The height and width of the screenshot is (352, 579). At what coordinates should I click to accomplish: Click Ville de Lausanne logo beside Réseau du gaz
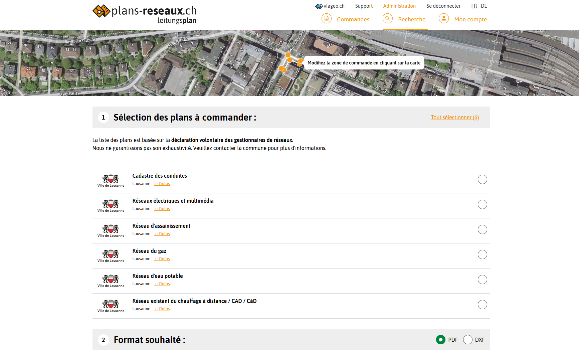tap(111, 256)
